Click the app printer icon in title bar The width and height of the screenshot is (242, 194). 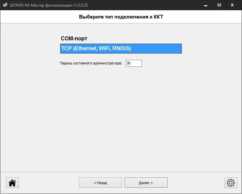click(x=5, y=5)
